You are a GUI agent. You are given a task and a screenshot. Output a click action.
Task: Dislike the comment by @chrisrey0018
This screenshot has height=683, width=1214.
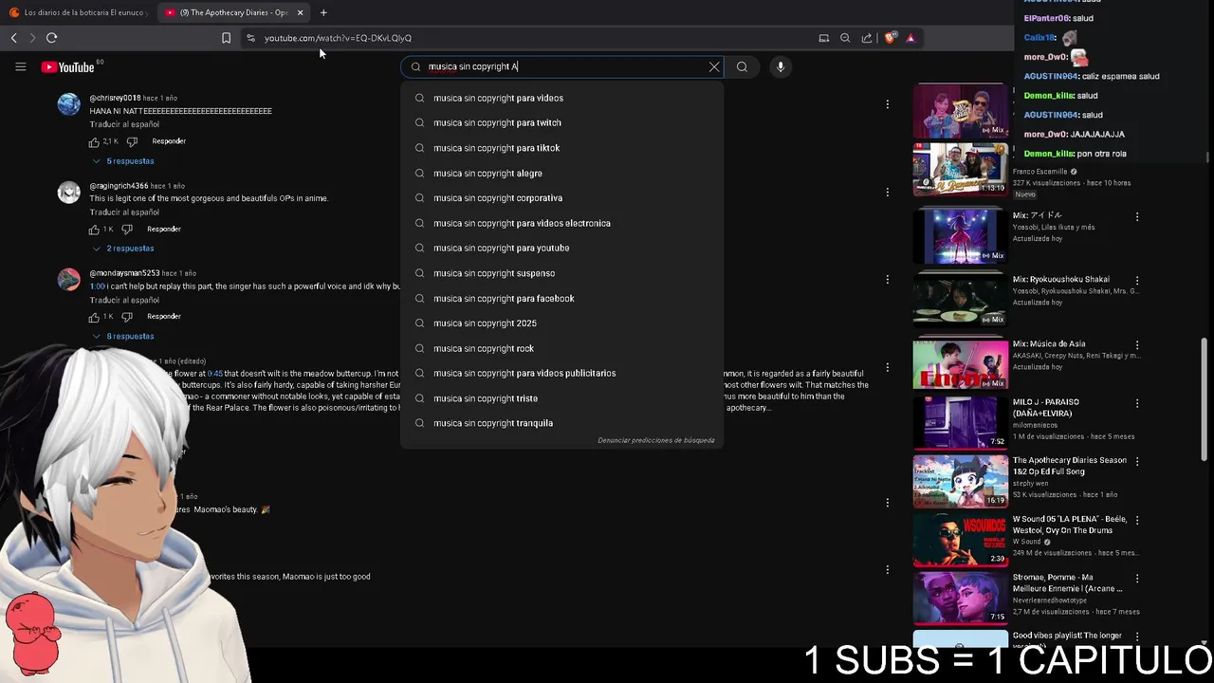point(132,141)
